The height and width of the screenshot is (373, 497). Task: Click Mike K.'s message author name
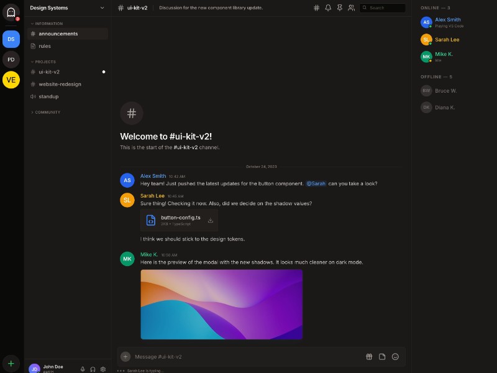(149, 255)
